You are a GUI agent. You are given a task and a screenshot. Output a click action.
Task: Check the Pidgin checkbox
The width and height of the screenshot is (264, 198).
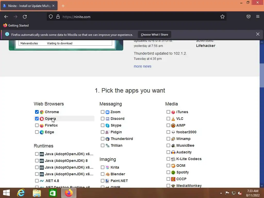103,132
